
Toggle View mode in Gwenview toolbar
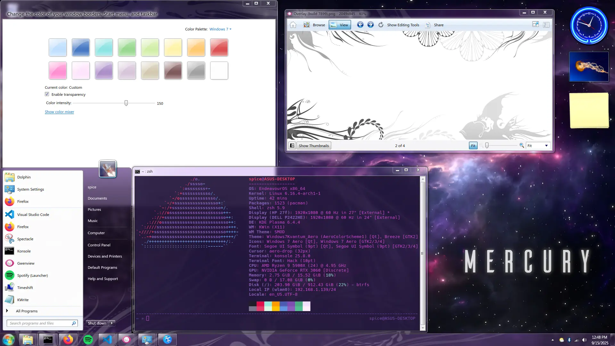(x=340, y=25)
